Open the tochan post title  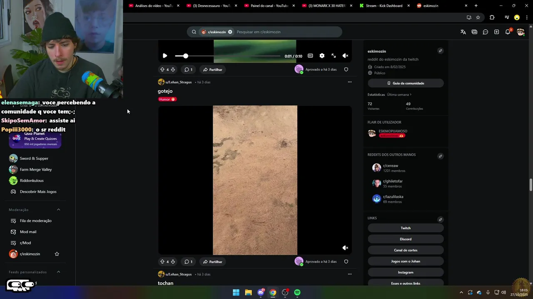(x=165, y=283)
